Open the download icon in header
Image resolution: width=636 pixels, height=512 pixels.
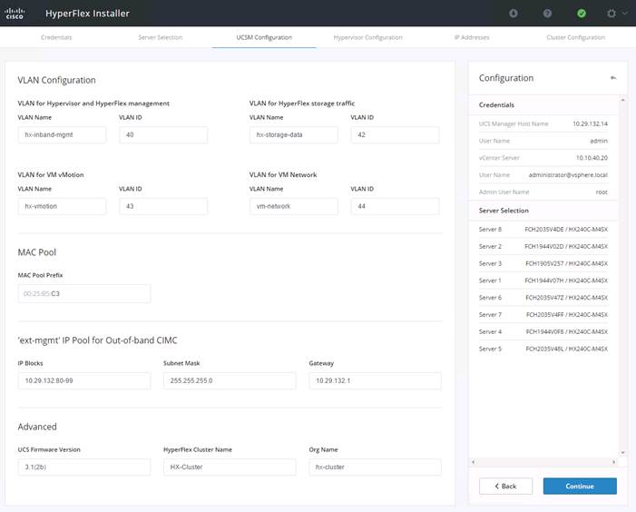point(514,14)
